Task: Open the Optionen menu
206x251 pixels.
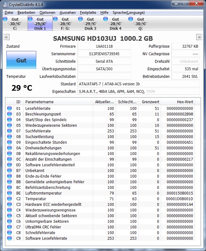Action: 47,13
